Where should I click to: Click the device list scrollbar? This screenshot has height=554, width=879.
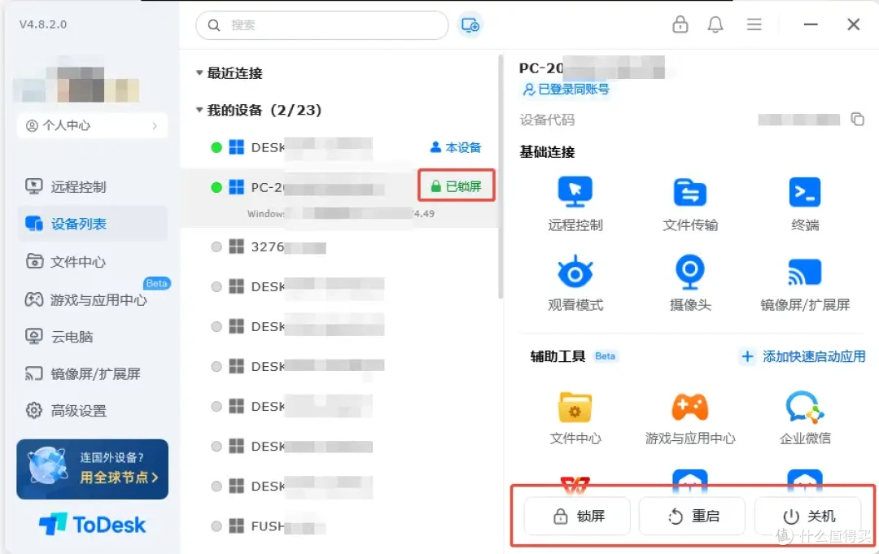pos(500,177)
